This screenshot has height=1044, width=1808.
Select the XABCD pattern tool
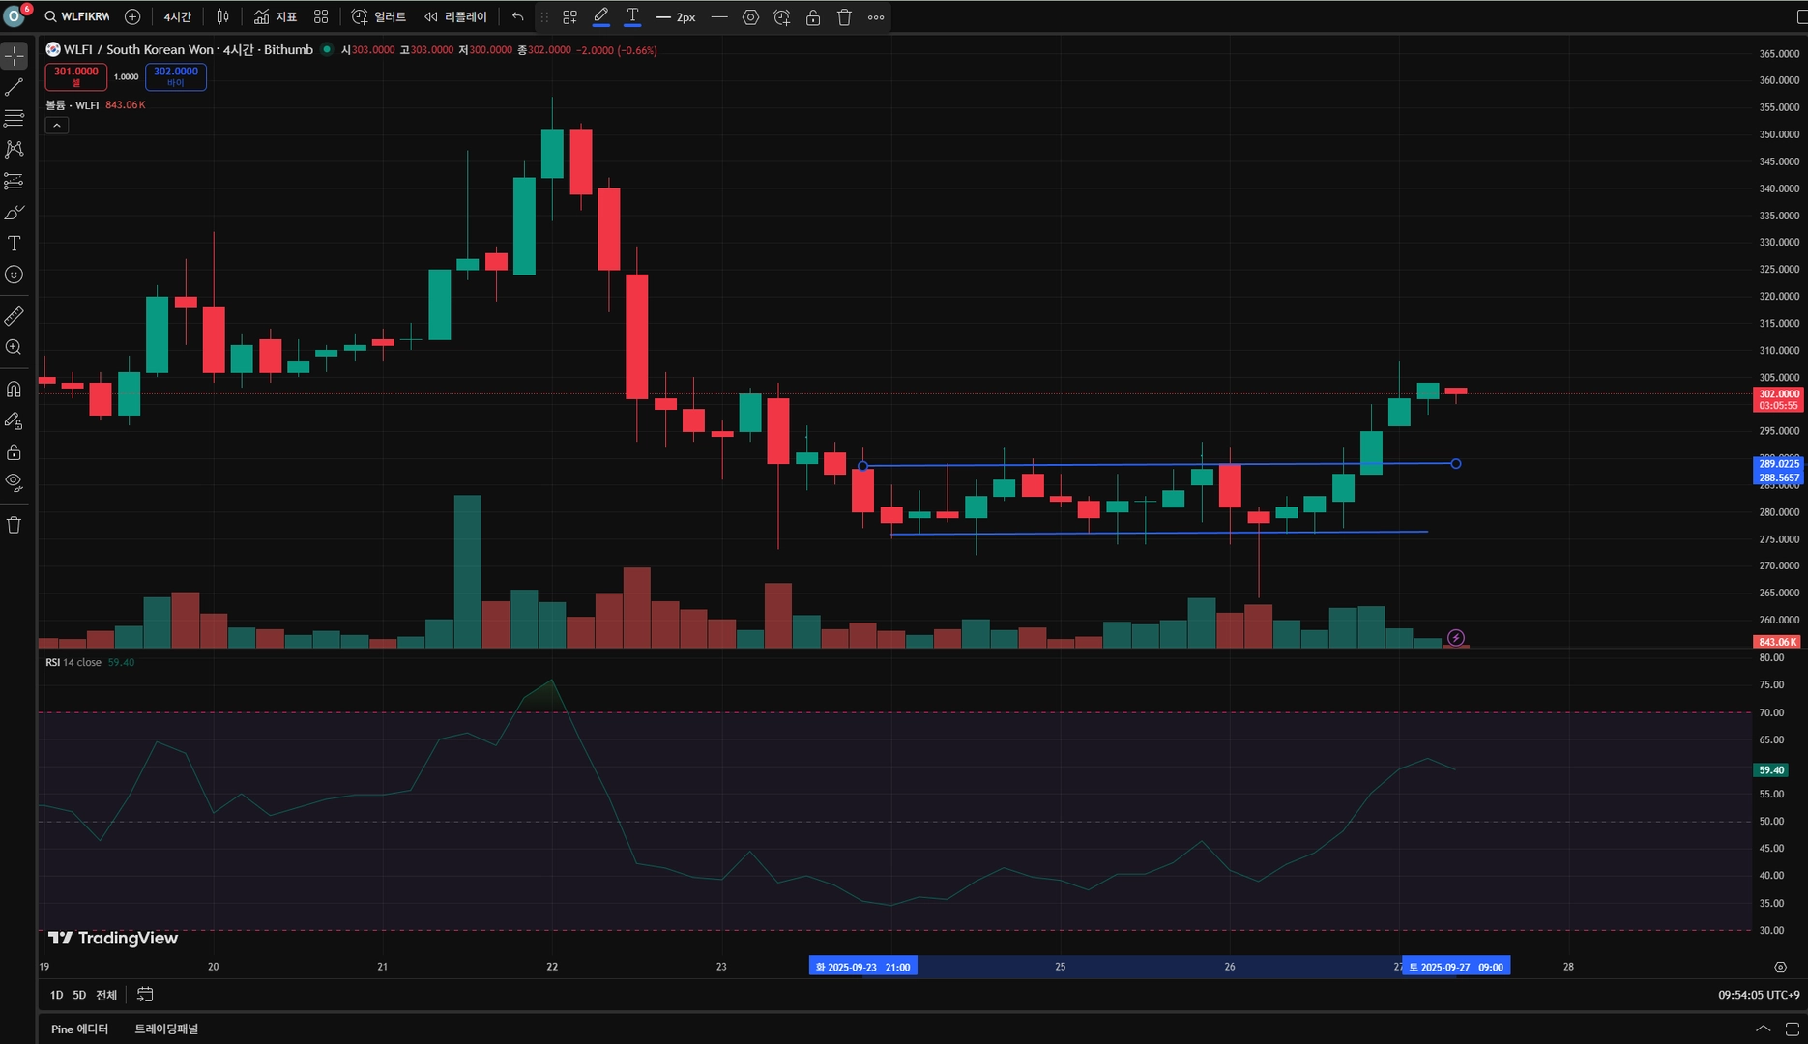pos(15,150)
